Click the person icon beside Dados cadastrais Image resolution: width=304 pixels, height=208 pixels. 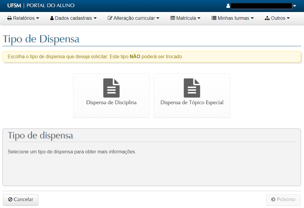52,18
